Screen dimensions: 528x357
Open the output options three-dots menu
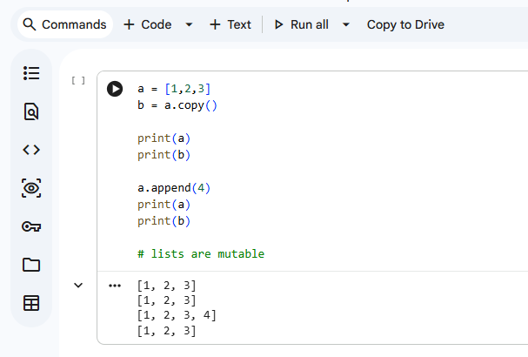115,286
